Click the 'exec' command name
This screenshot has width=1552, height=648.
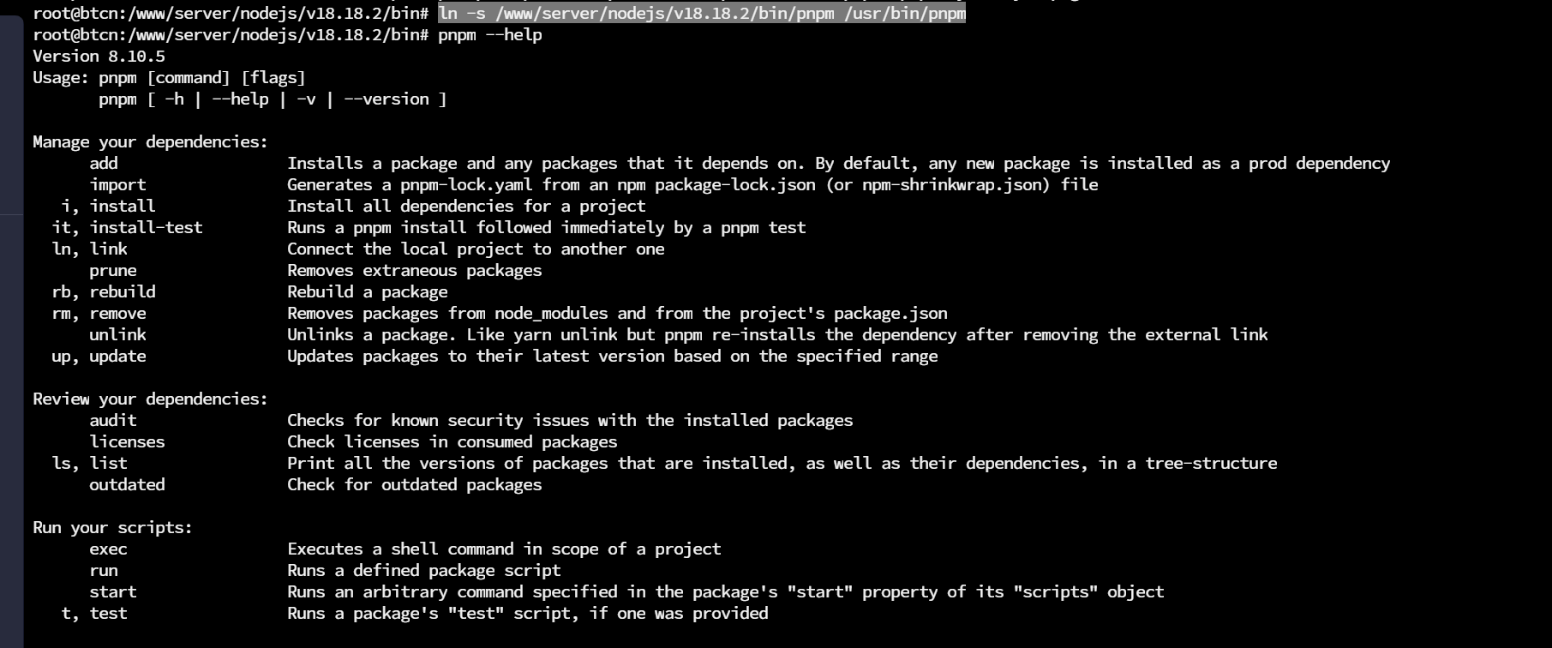coord(108,549)
